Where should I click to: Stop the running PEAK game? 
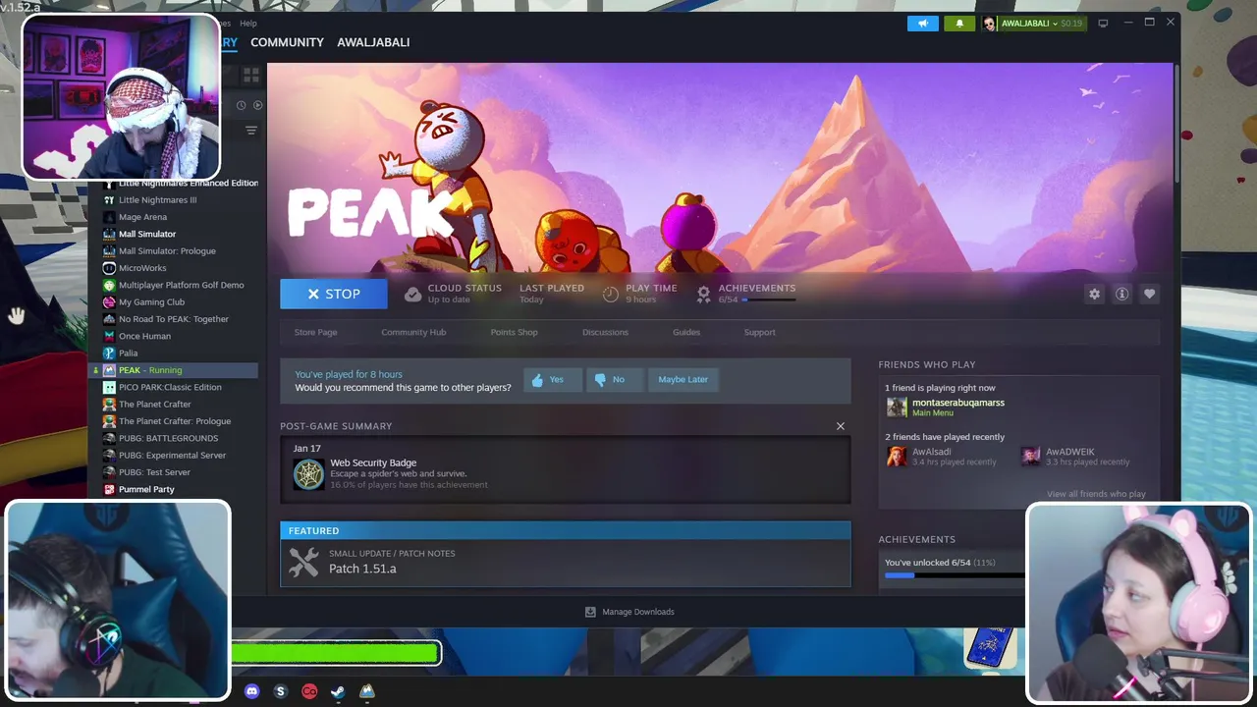(x=334, y=294)
